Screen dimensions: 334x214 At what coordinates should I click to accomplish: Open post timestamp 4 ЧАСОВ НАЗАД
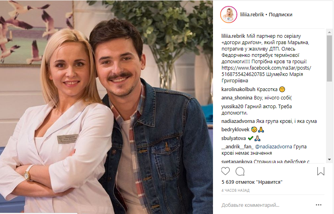pyautogui.click(x=235, y=191)
